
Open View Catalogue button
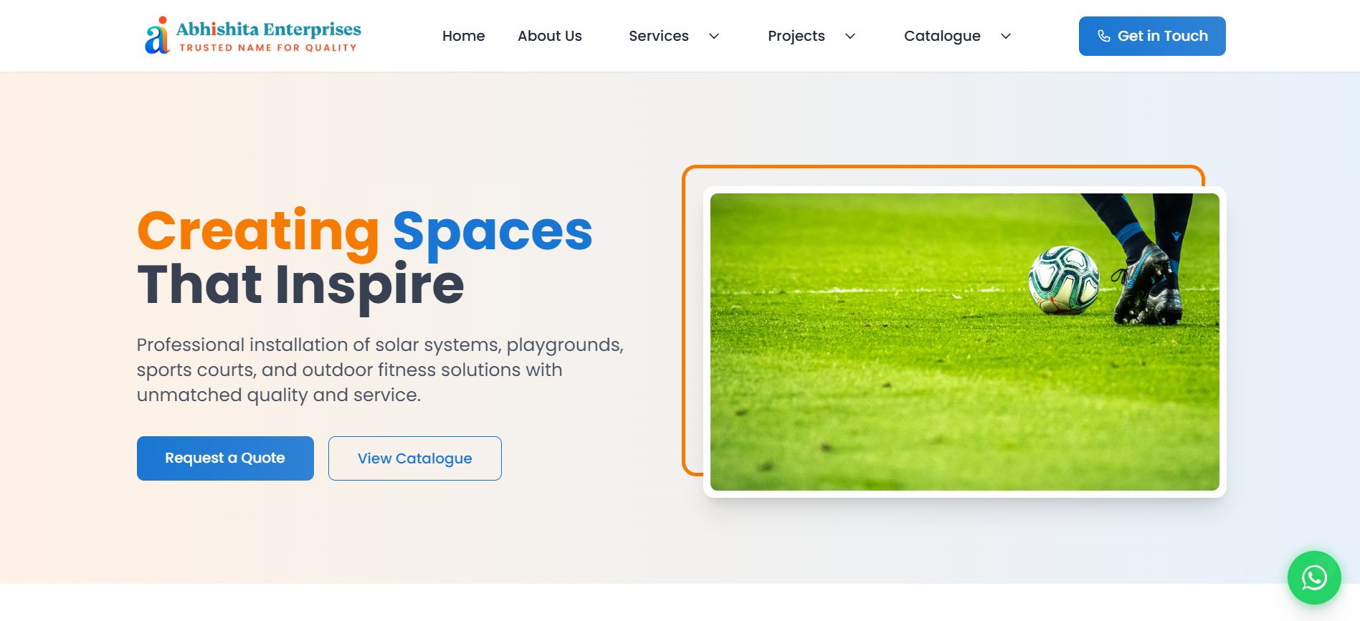tap(415, 458)
